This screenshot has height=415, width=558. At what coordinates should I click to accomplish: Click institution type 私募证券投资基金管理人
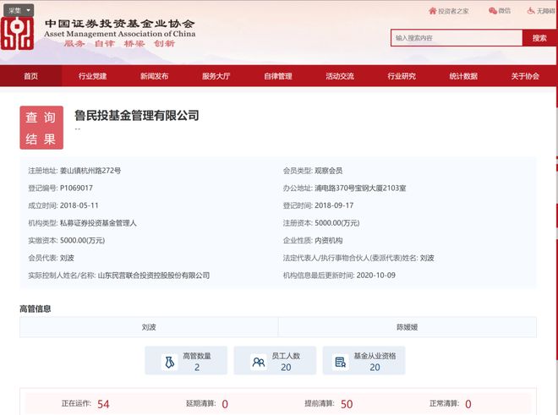coord(98,223)
